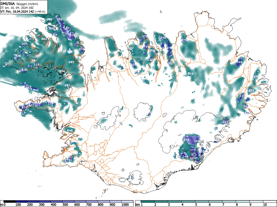Click the 189 visibility value
The height and width of the screenshot is (207, 277).
coord(147,47)
